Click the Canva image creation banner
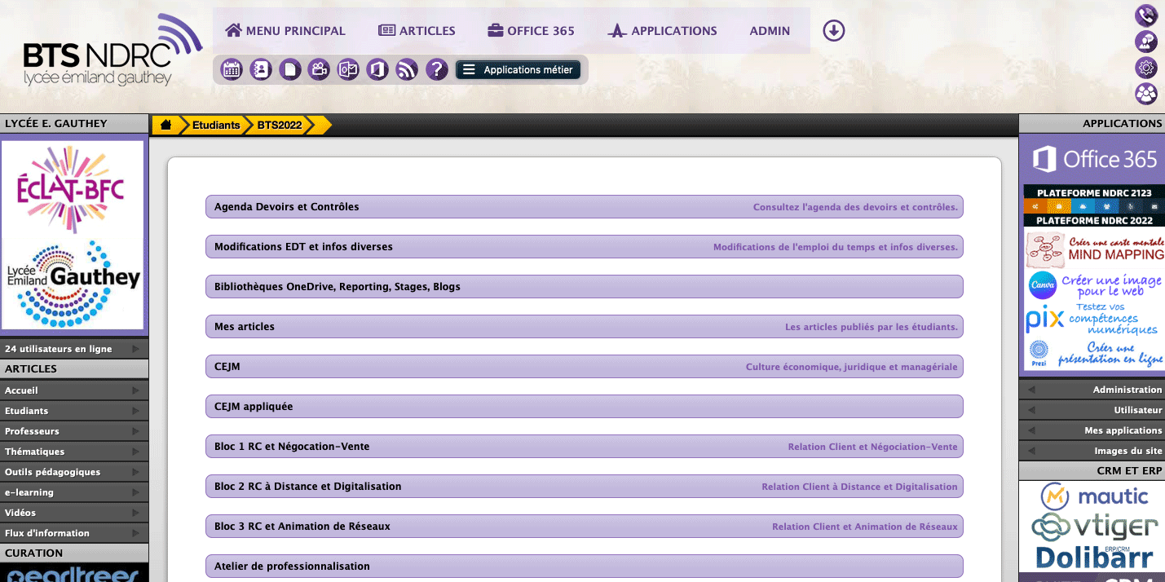Viewport: 1165px width, 582px height. click(1093, 285)
